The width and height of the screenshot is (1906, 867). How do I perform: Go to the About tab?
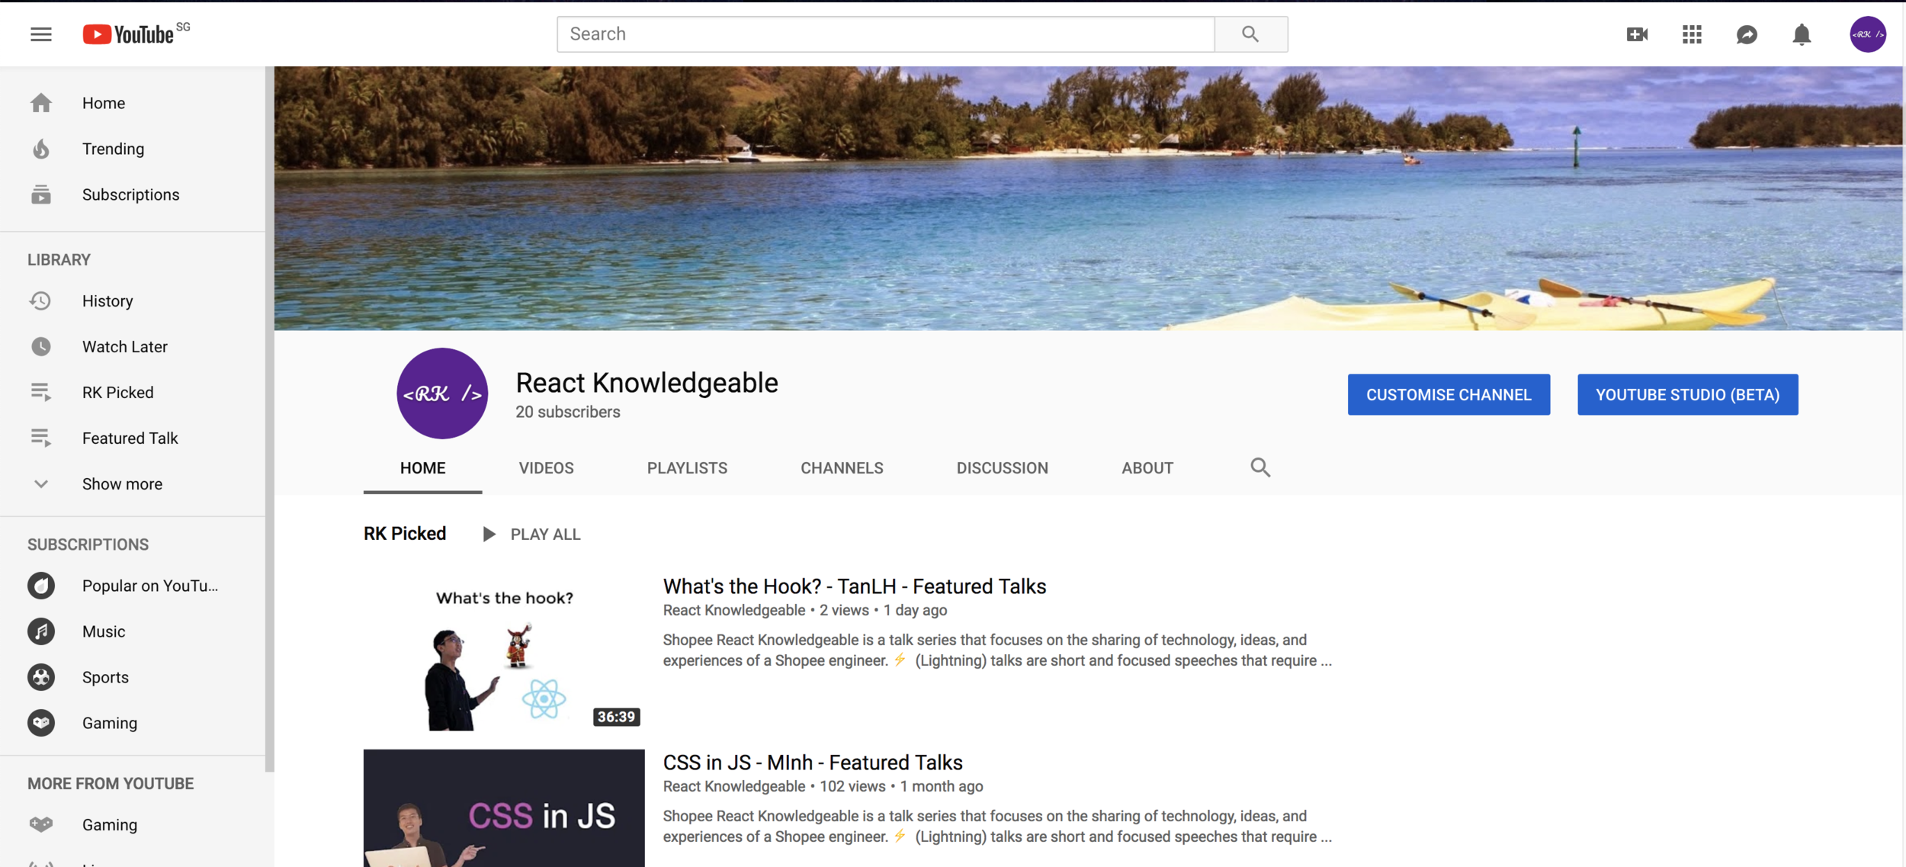pos(1147,468)
